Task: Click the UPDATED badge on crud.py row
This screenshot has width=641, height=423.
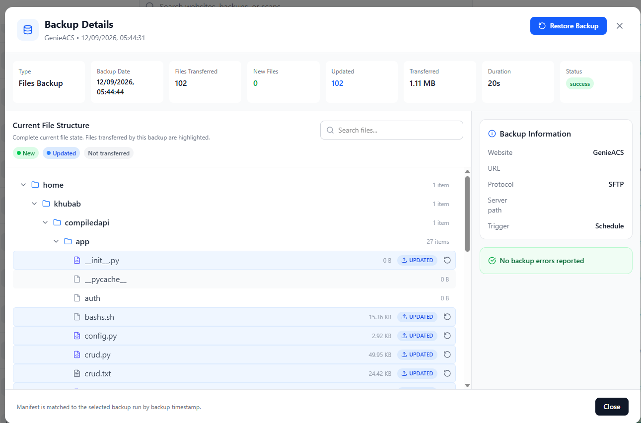Action: coord(417,354)
